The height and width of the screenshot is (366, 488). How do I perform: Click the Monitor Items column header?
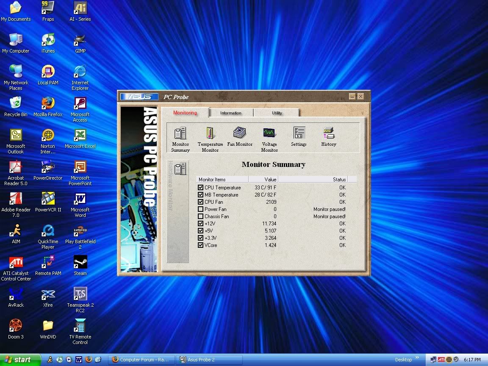pos(222,179)
